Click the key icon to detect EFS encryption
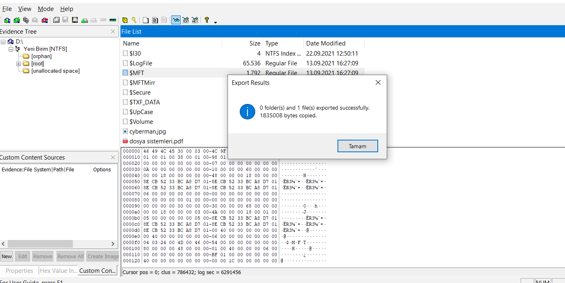This screenshot has height=283, width=565. pos(134,20)
